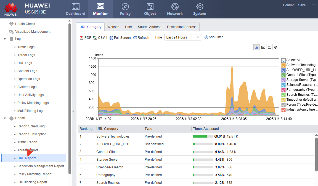Open Traffic Logs in the sidebar
This screenshot has width=318, height=186.
coord(26,47)
